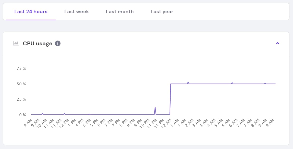This screenshot has height=149, width=293.
Task: Click the CPU usage info icon
Action: pyautogui.click(x=58, y=43)
